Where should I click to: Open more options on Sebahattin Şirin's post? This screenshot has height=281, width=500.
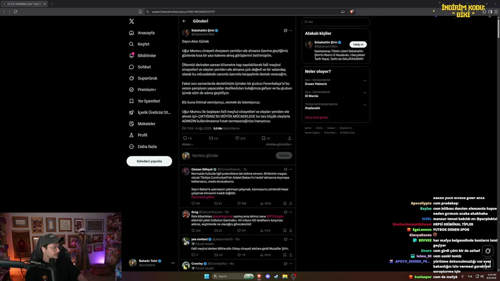291,30
